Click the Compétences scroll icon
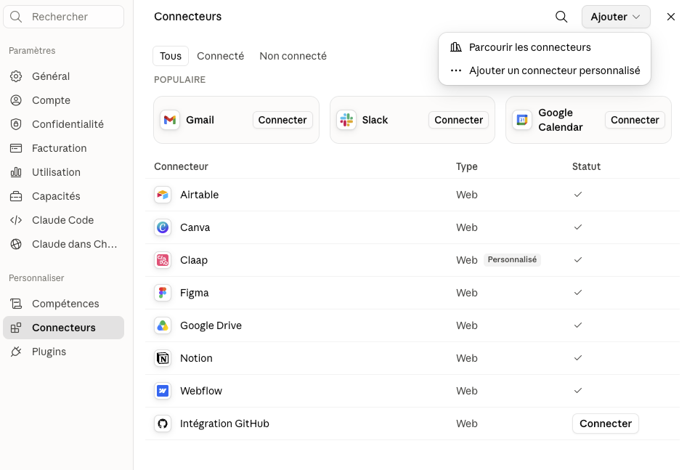The width and height of the screenshot is (687, 470). click(16, 304)
